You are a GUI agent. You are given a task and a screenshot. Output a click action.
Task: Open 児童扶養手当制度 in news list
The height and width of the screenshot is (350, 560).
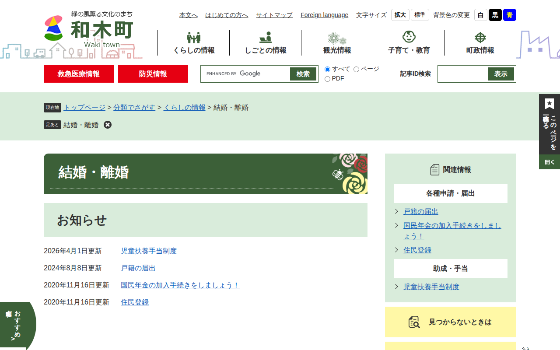click(x=149, y=251)
